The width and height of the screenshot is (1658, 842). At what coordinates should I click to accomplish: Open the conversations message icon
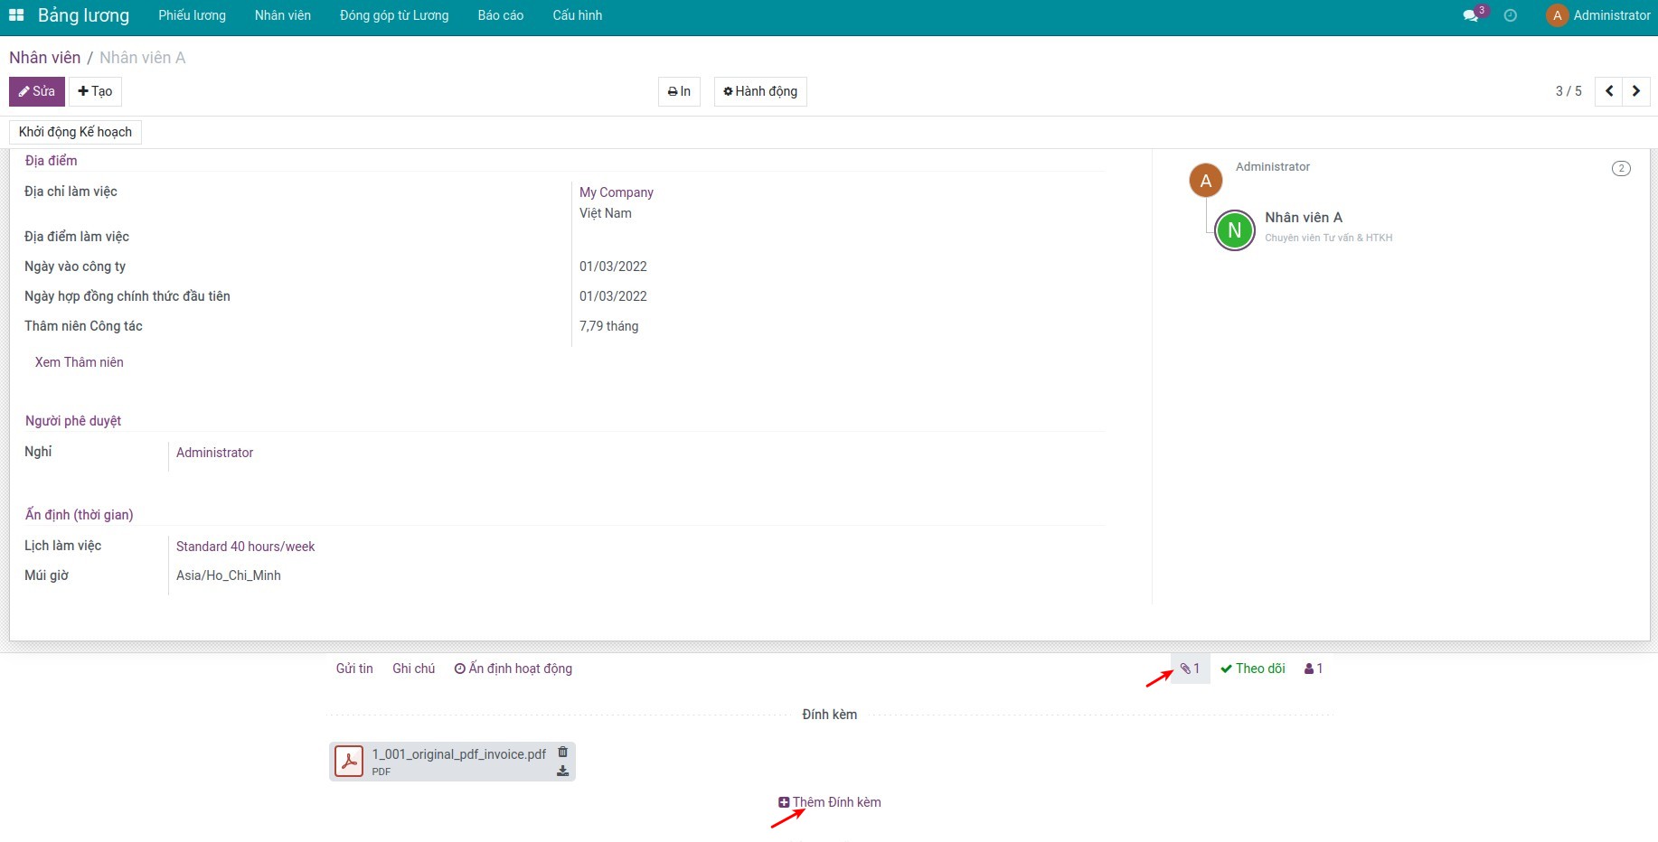pyautogui.click(x=1470, y=16)
